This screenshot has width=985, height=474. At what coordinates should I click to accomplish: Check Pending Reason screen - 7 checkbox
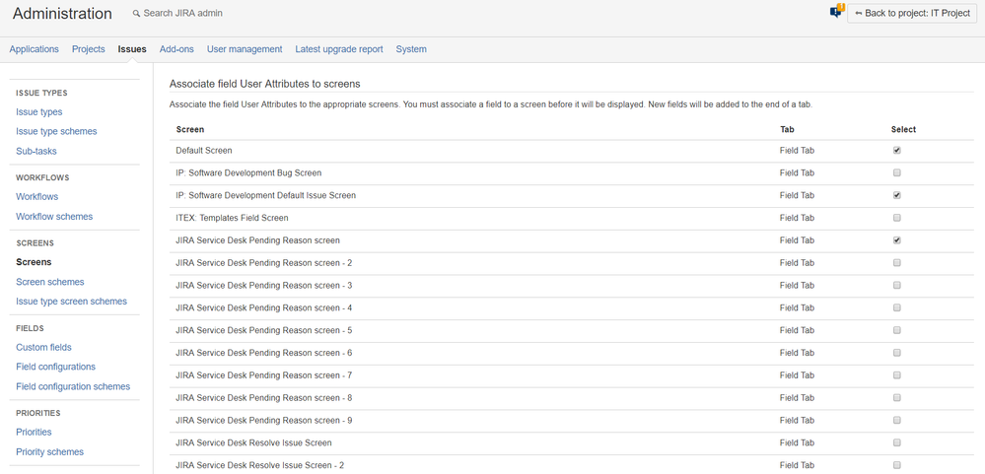[897, 375]
